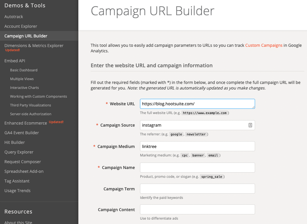Click the Campaign Medium field containing linktree
Screen dimensions: 307x224
[x=197, y=146]
